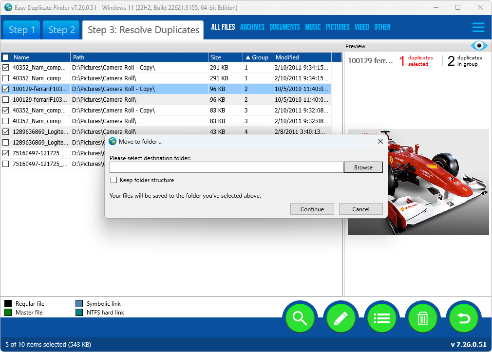Sort by Modified column header
Image resolution: width=492 pixels, height=352 pixels.
pyautogui.click(x=302, y=57)
